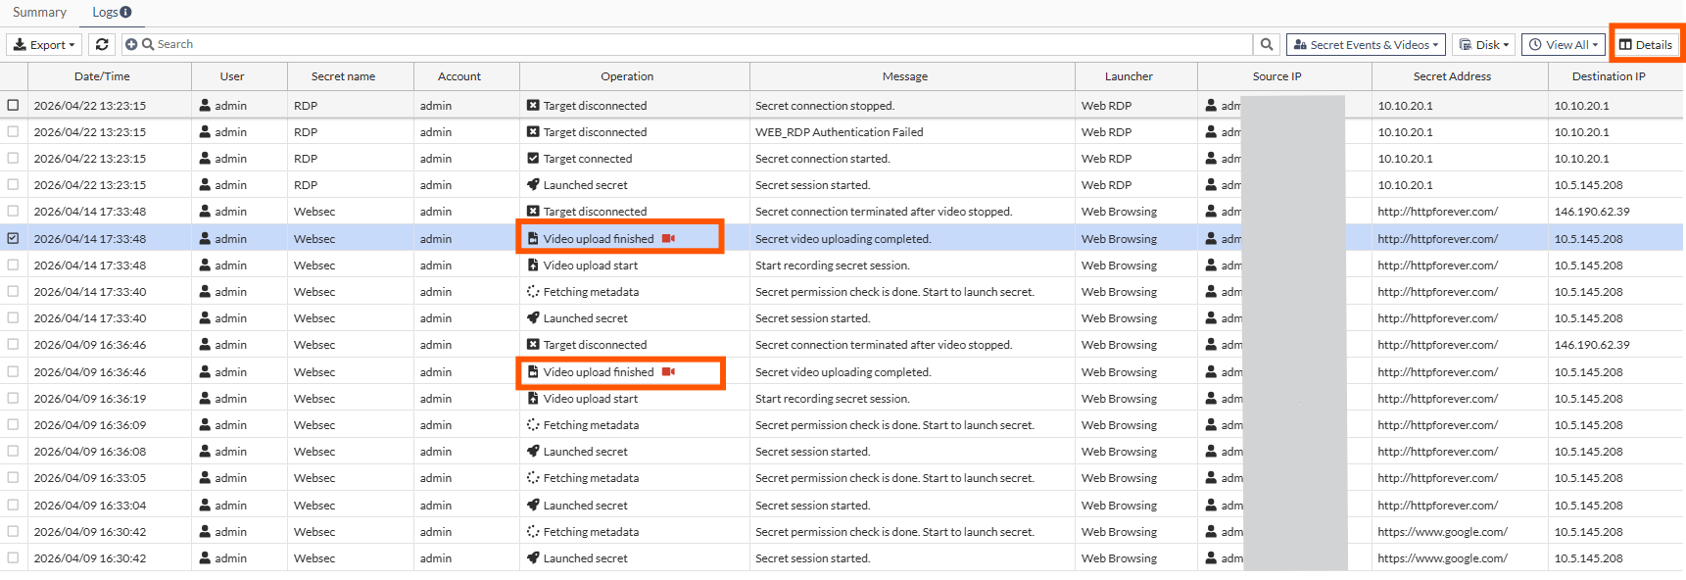Select checkbox for 2026/04/09 16:36:19 row
The image size is (1686, 580).
click(13, 398)
